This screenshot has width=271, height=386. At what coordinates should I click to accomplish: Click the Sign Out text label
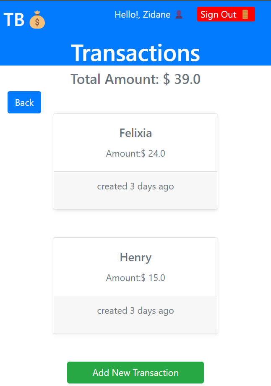click(x=219, y=15)
